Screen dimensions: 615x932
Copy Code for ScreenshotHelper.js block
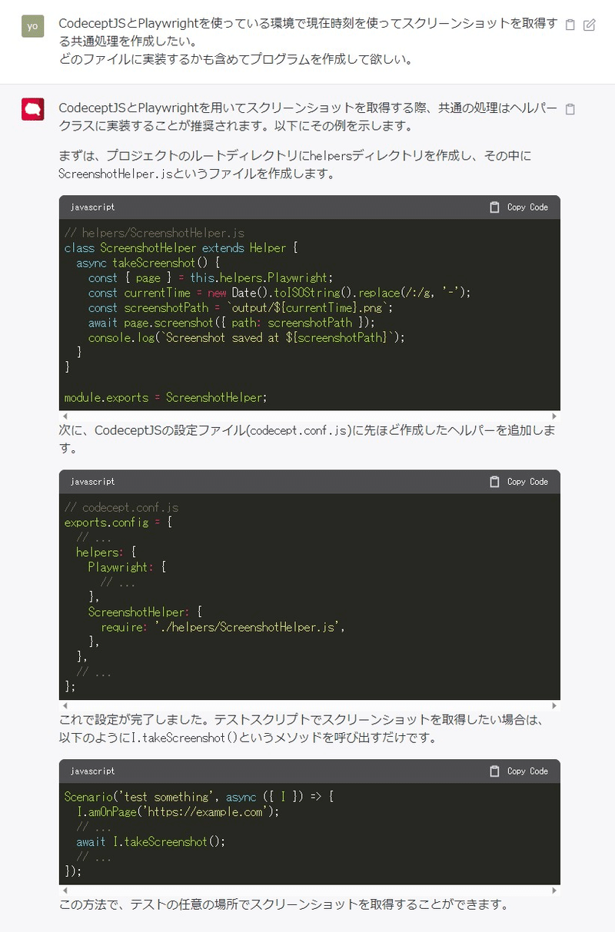pos(519,207)
